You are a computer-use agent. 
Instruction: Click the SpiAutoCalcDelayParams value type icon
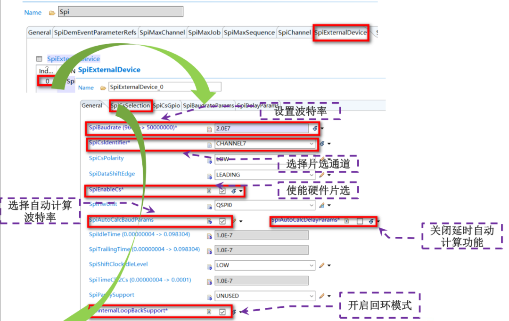coord(347,221)
